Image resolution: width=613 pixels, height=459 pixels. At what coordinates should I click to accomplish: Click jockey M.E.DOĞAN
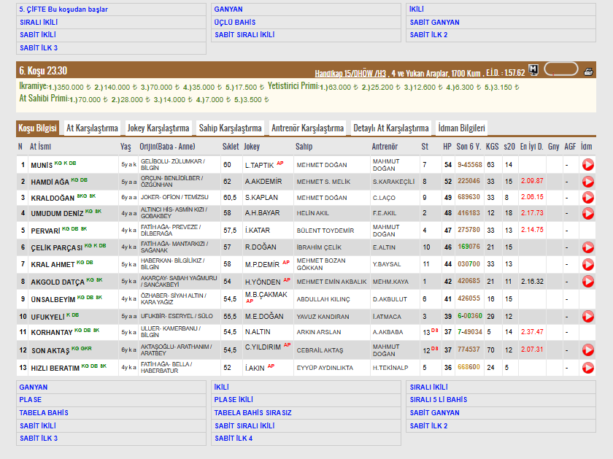[264, 316]
